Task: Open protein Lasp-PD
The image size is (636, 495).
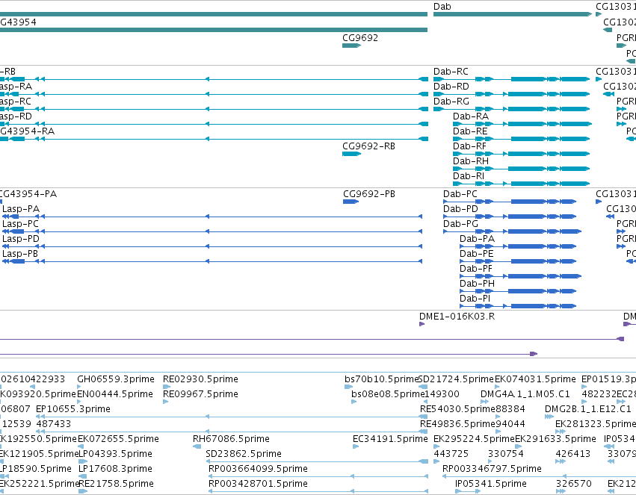Action: click(212, 246)
